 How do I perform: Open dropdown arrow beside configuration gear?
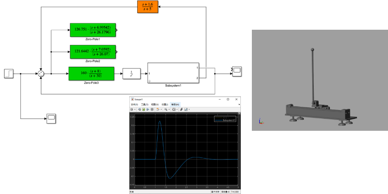pyautogui.click(x=135, y=109)
